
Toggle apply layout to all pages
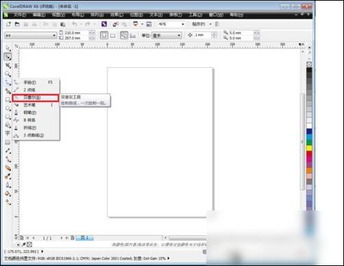tap(124, 36)
